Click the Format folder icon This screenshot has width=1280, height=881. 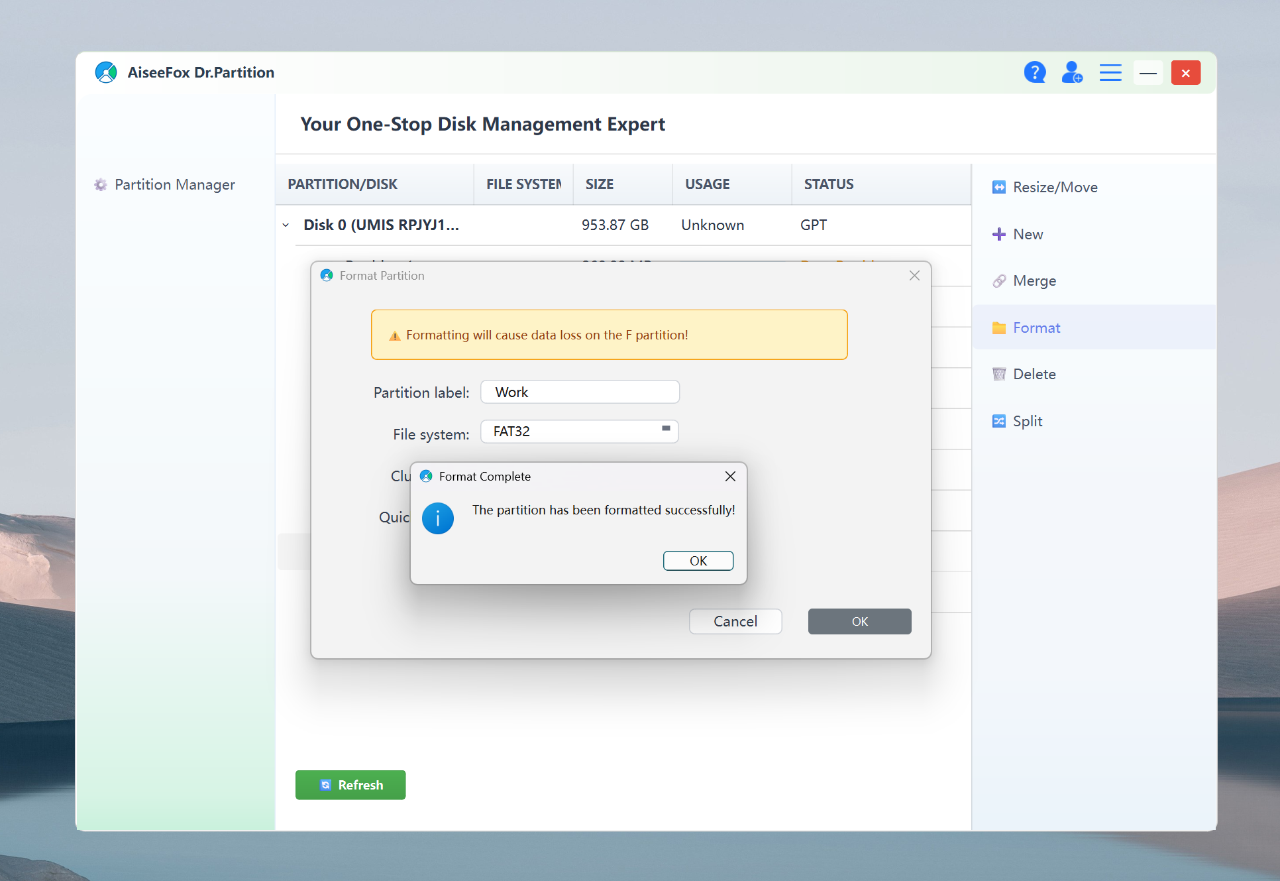998,327
